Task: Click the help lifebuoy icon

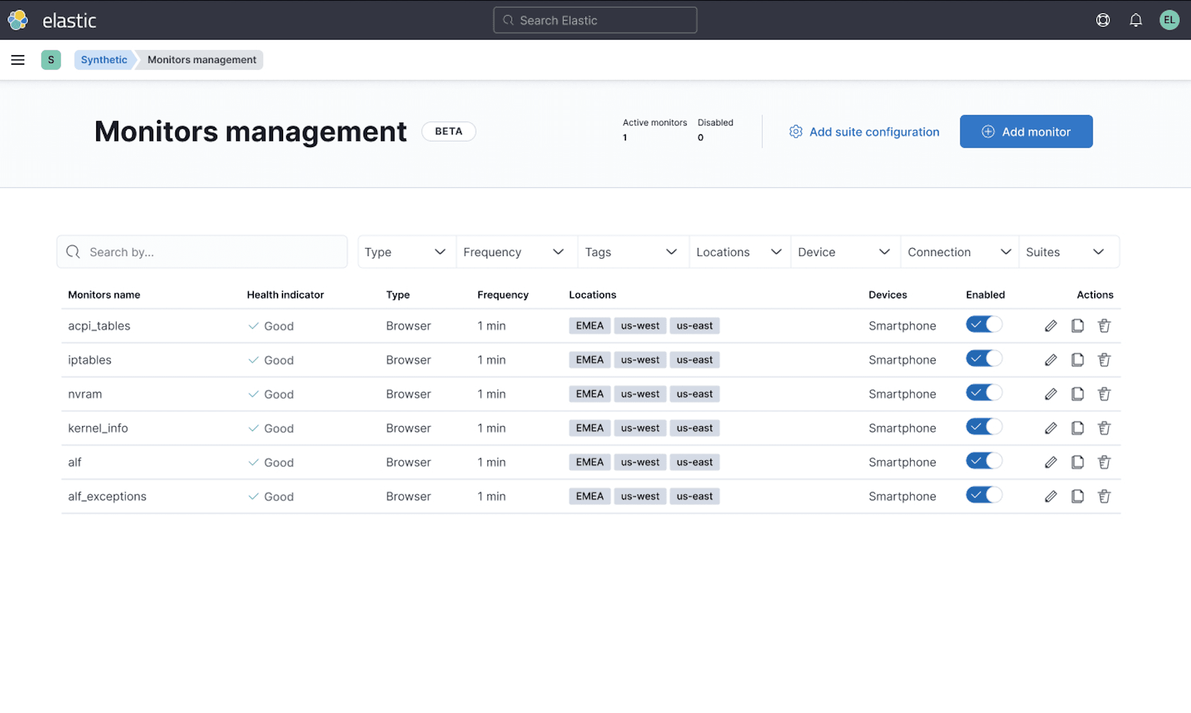Action: (1103, 20)
